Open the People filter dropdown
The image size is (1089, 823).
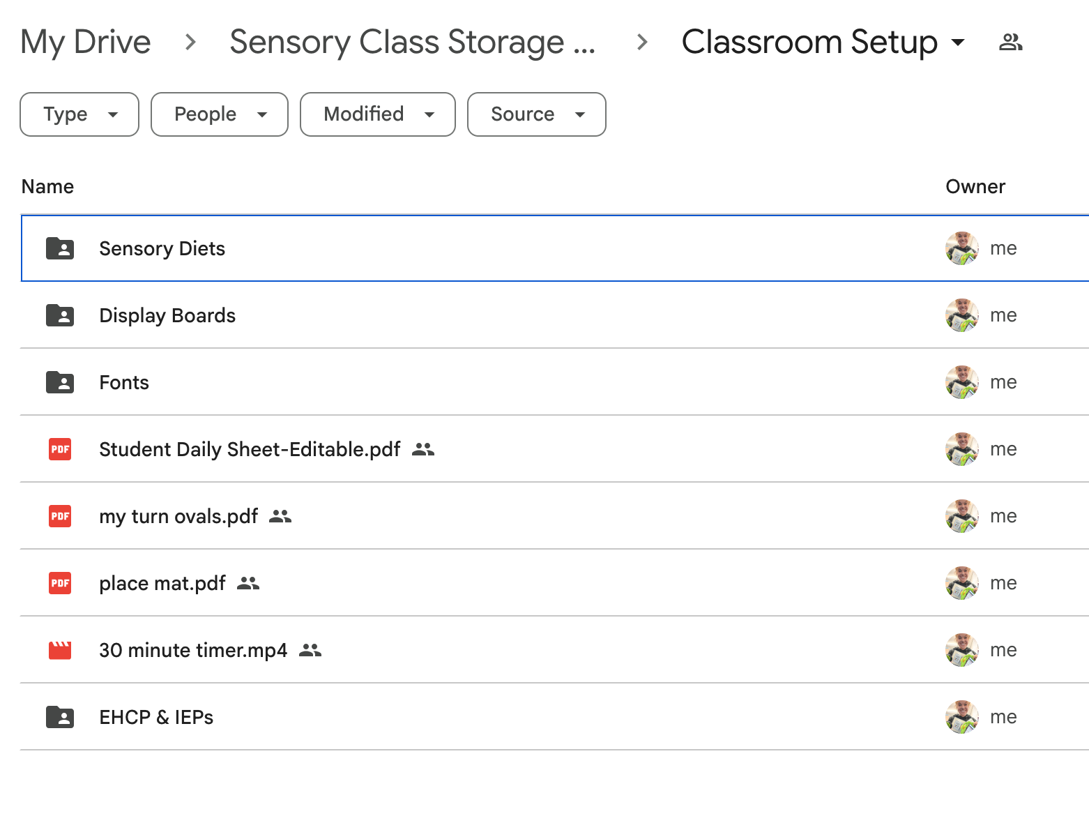[x=220, y=114]
